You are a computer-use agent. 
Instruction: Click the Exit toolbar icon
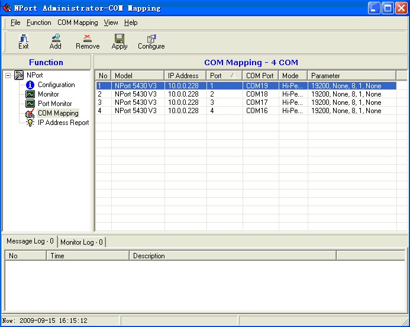coord(24,39)
